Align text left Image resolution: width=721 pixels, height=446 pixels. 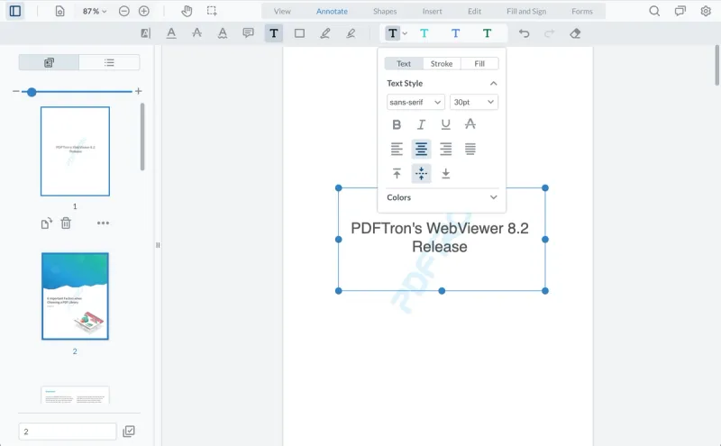[397, 149]
